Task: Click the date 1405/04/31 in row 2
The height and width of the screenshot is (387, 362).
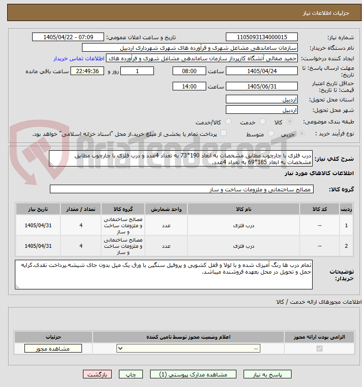Action: [x=38, y=246]
